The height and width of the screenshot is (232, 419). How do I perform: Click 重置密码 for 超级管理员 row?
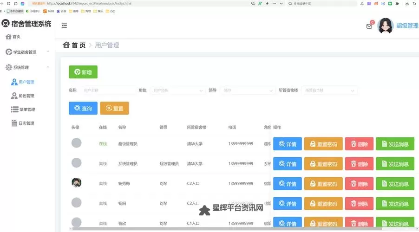click(323, 144)
